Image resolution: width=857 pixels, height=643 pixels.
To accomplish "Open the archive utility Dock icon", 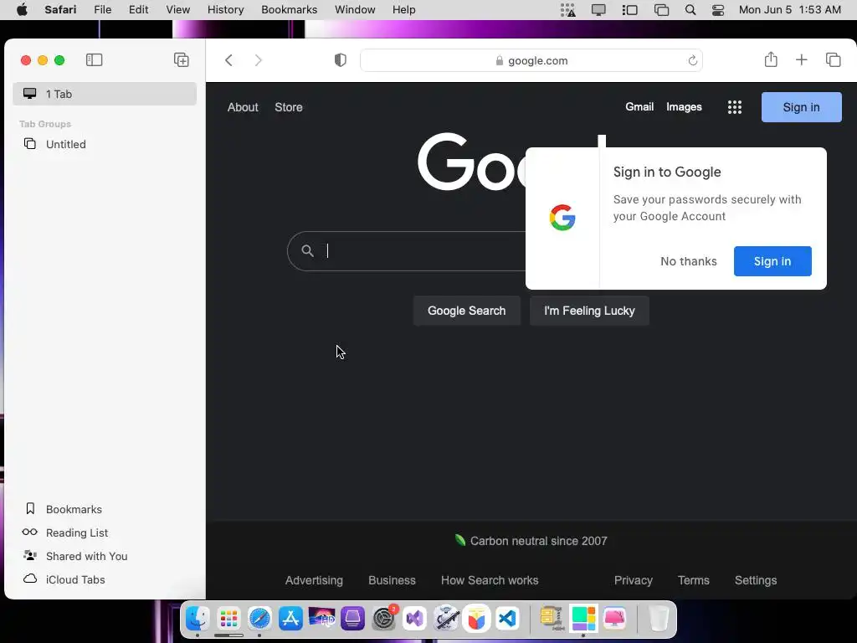I will coord(552,619).
